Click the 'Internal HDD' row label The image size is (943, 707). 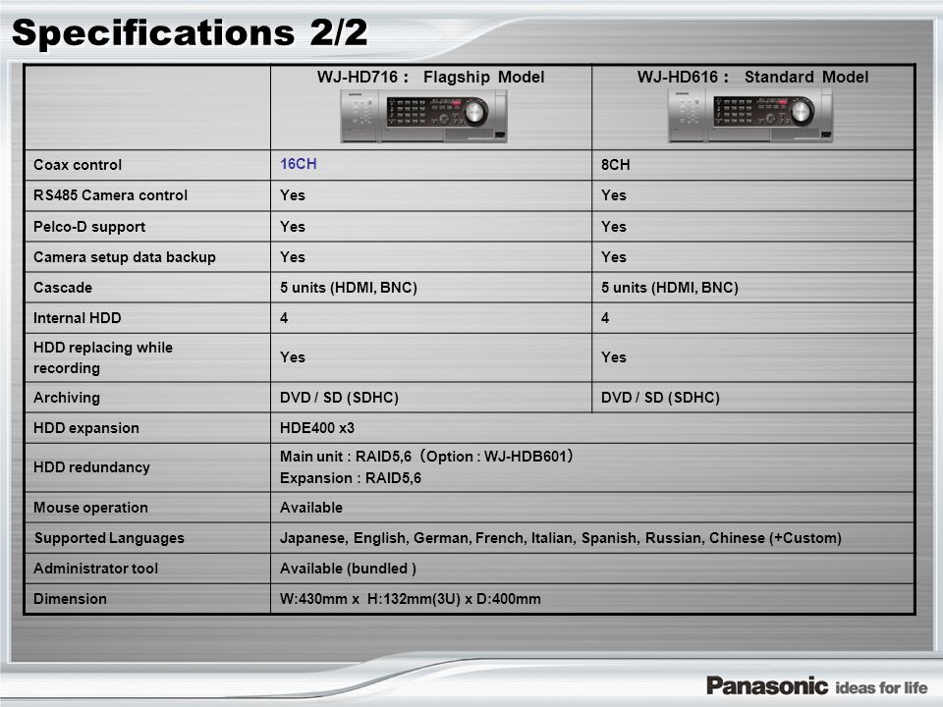pyautogui.click(x=77, y=318)
